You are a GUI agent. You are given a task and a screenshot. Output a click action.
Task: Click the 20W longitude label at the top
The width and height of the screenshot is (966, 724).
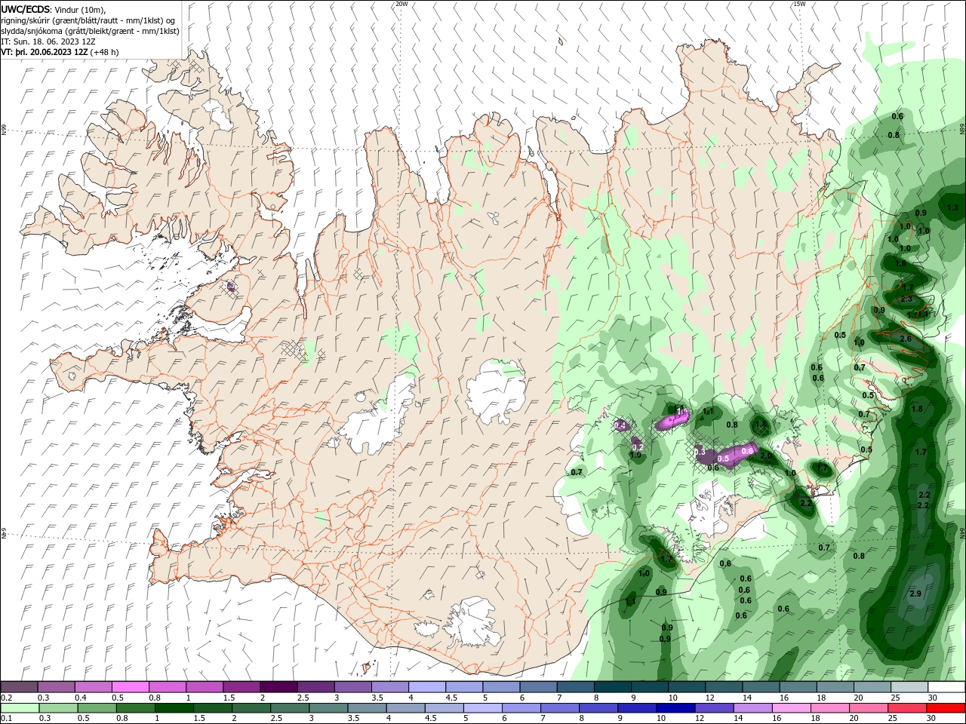(x=401, y=4)
